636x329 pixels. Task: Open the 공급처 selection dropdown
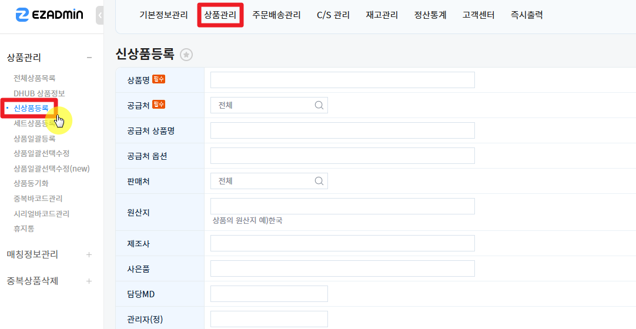pos(265,105)
